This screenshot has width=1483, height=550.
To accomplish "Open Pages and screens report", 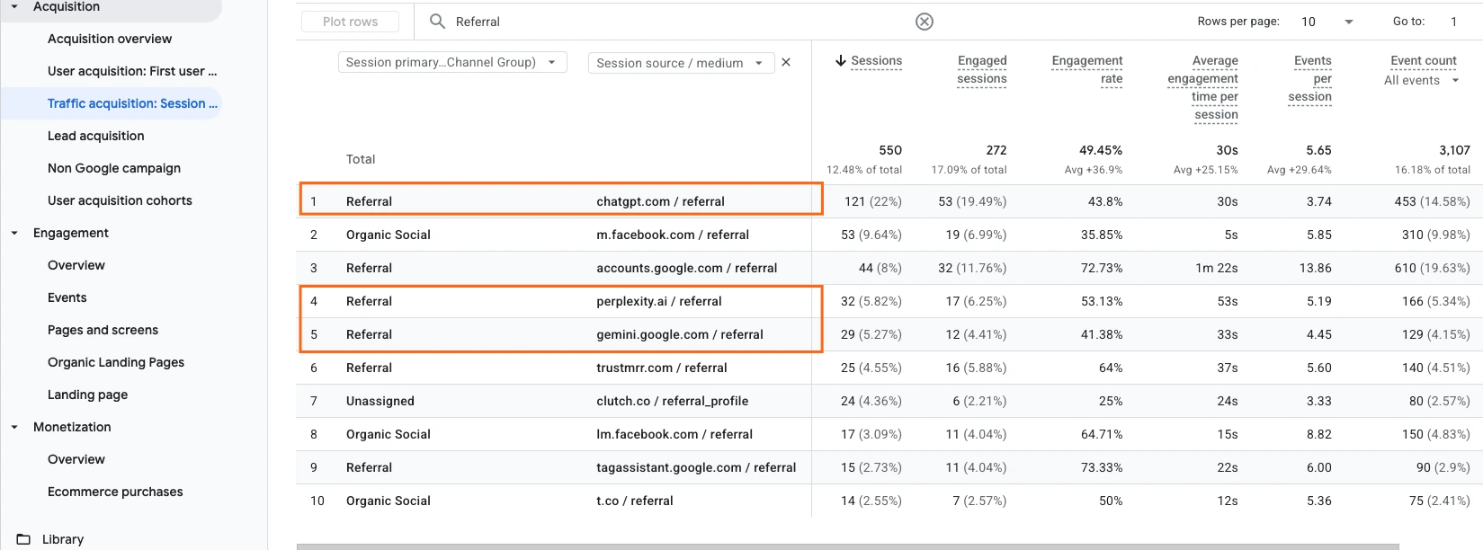I will pos(103,330).
